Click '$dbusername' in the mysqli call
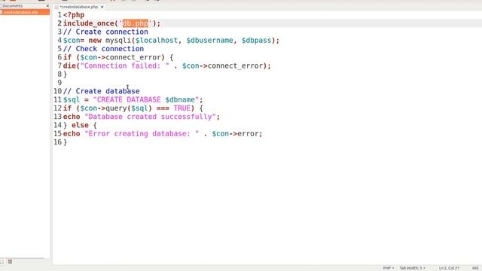 209,41
